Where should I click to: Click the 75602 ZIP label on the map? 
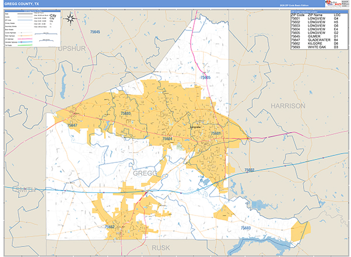click(249, 170)
